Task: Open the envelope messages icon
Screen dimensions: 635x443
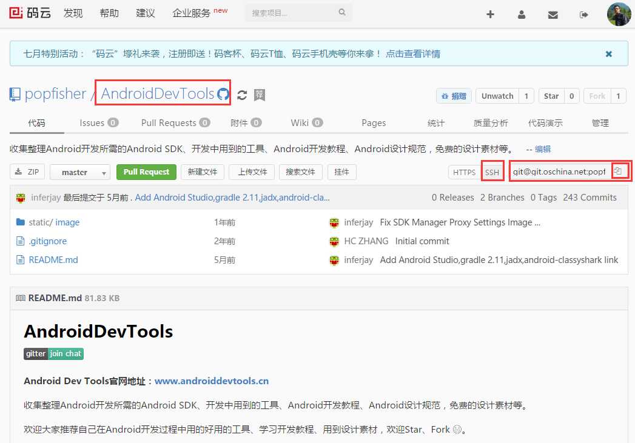Action: coord(553,15)
